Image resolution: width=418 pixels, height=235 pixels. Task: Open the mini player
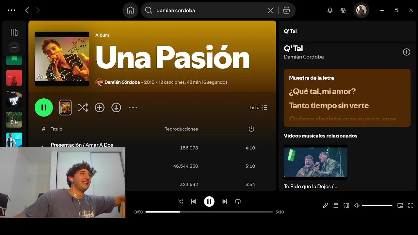[400, 205]
